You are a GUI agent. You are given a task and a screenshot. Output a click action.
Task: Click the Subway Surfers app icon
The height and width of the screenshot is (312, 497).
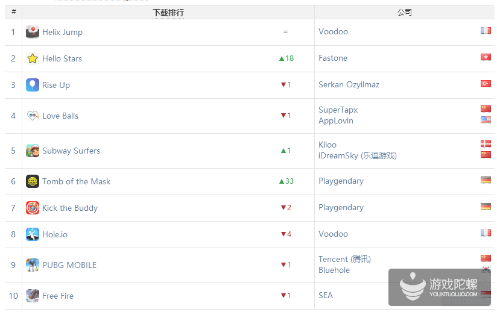click(33, 151)
